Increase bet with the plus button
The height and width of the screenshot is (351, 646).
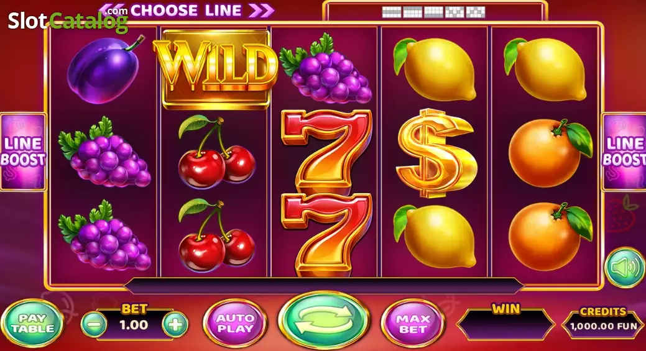coord(175,325)
